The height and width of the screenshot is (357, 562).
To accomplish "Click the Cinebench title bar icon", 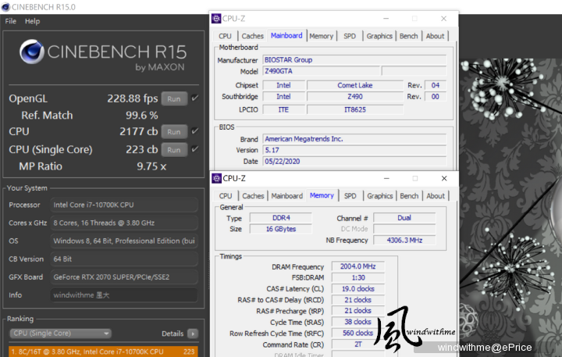I will (5, 7).
